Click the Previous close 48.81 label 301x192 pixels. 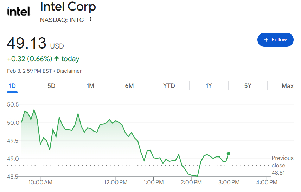click(x=282, y=165)
